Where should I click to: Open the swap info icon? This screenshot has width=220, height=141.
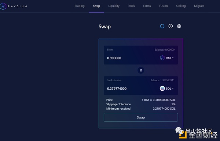click(x=170, y=26)
